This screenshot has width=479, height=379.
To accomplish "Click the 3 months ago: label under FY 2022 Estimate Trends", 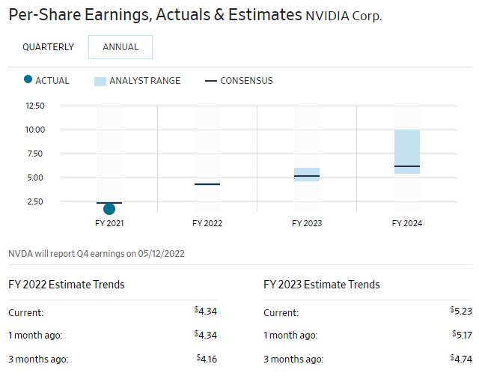I will (38, 359).
